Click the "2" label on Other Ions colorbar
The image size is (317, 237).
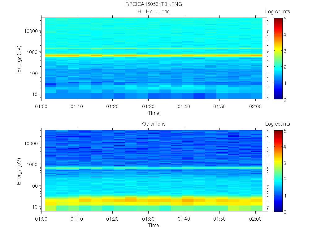point(285,179)
